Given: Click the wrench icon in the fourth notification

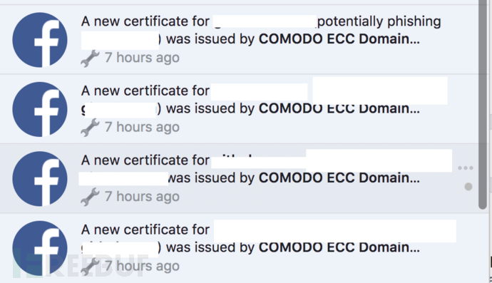Looking at the screenshot, I should 90,266.
